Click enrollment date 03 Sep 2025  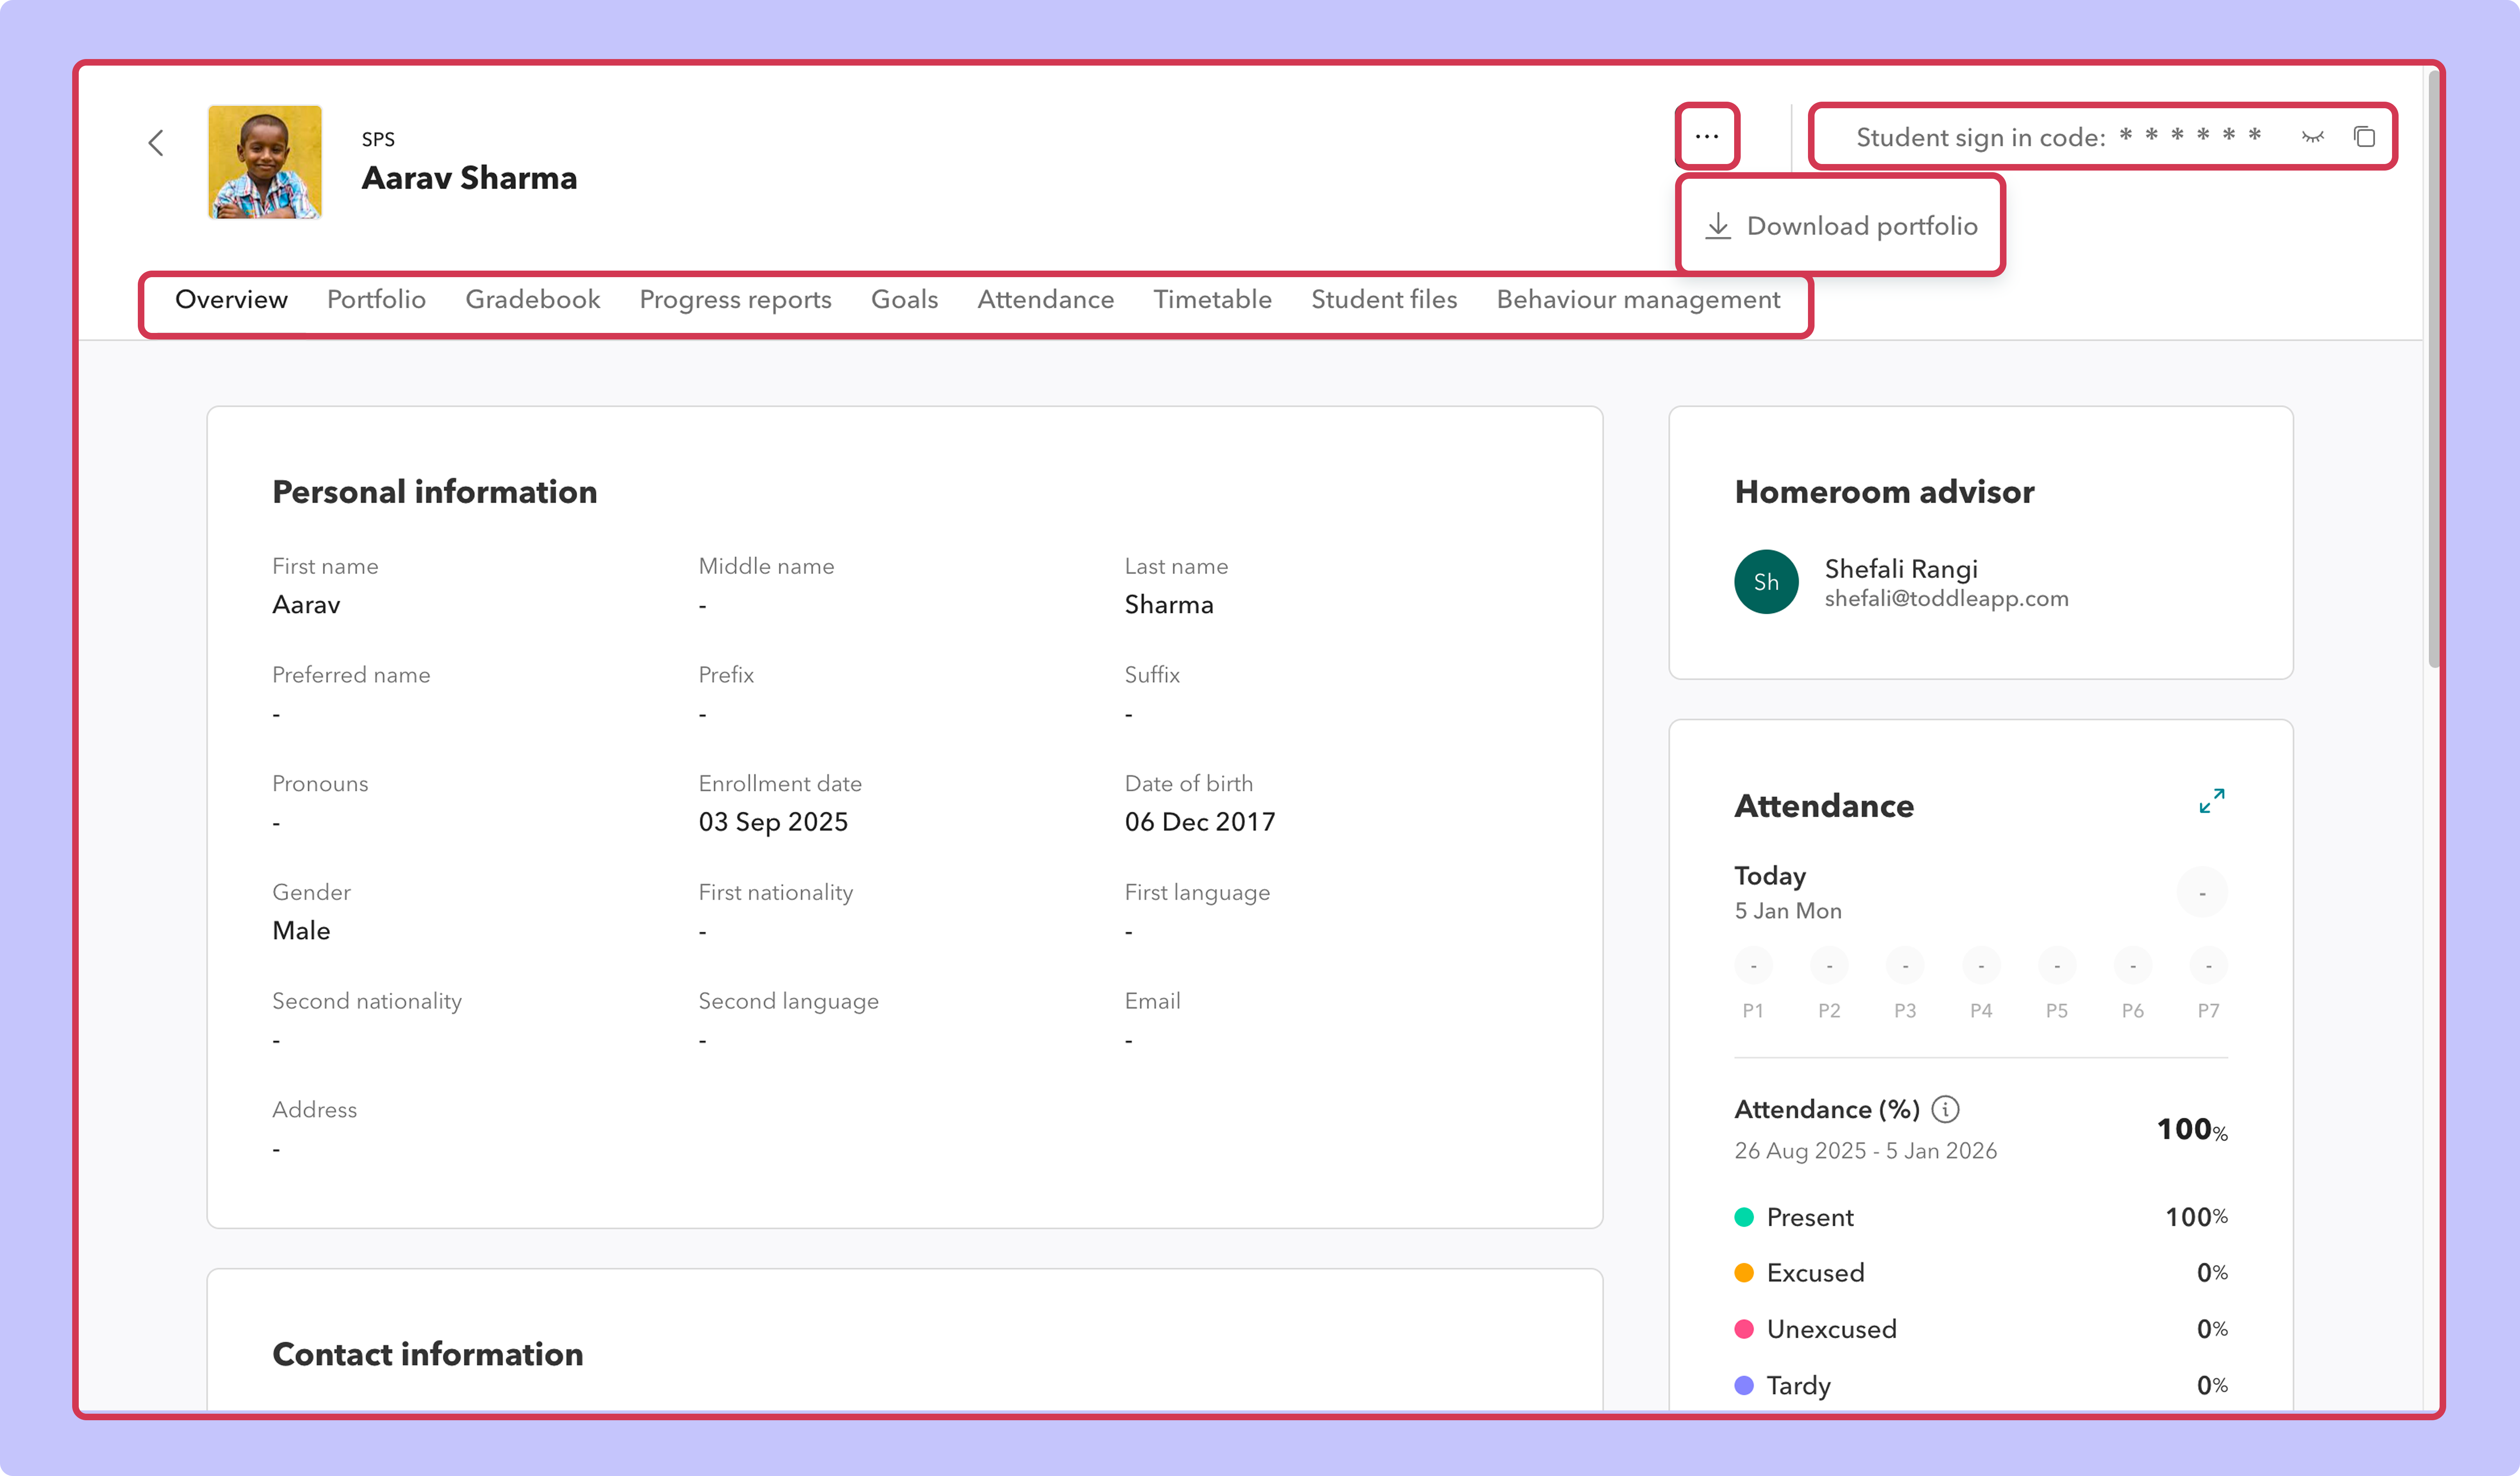tap(773, 822)
